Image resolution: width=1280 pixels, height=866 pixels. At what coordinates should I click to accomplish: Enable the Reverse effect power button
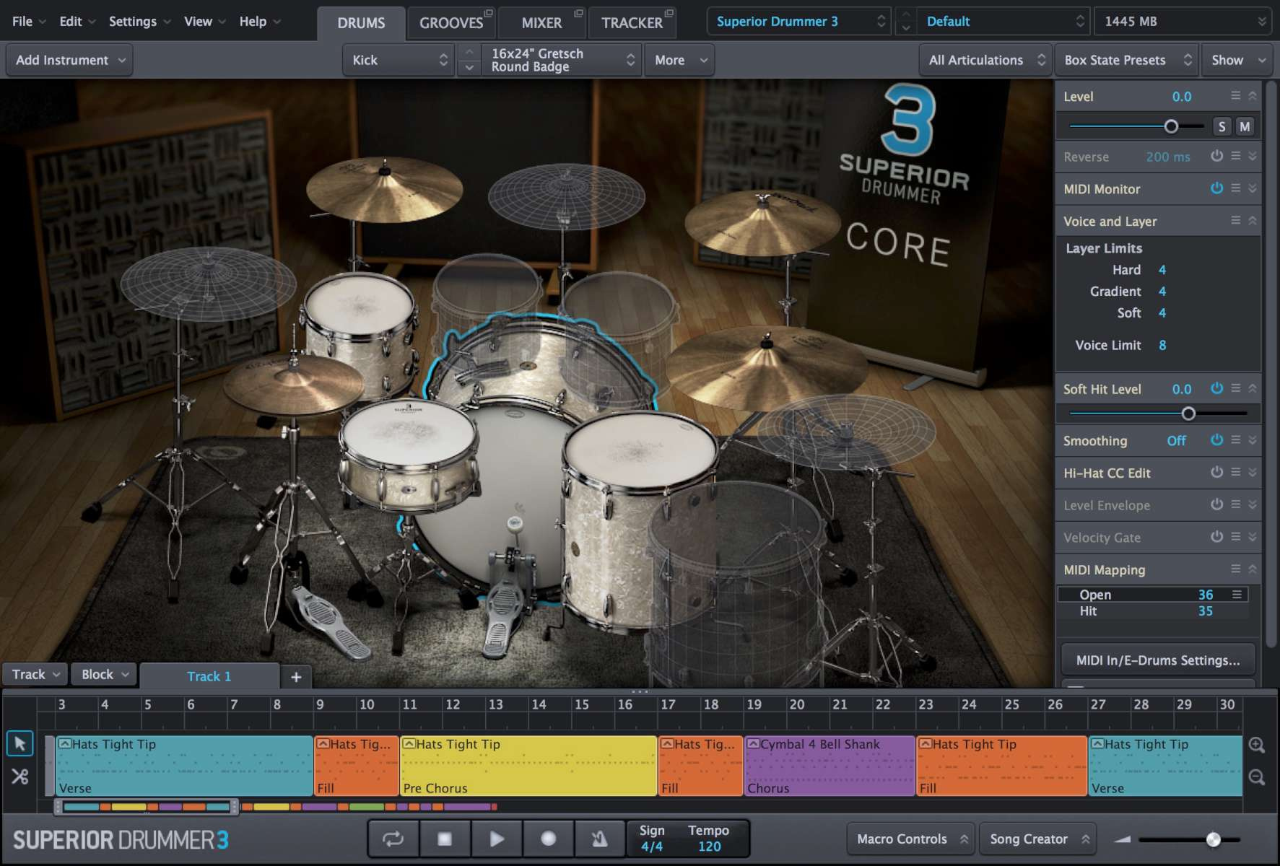click(x=1216, y=157)
